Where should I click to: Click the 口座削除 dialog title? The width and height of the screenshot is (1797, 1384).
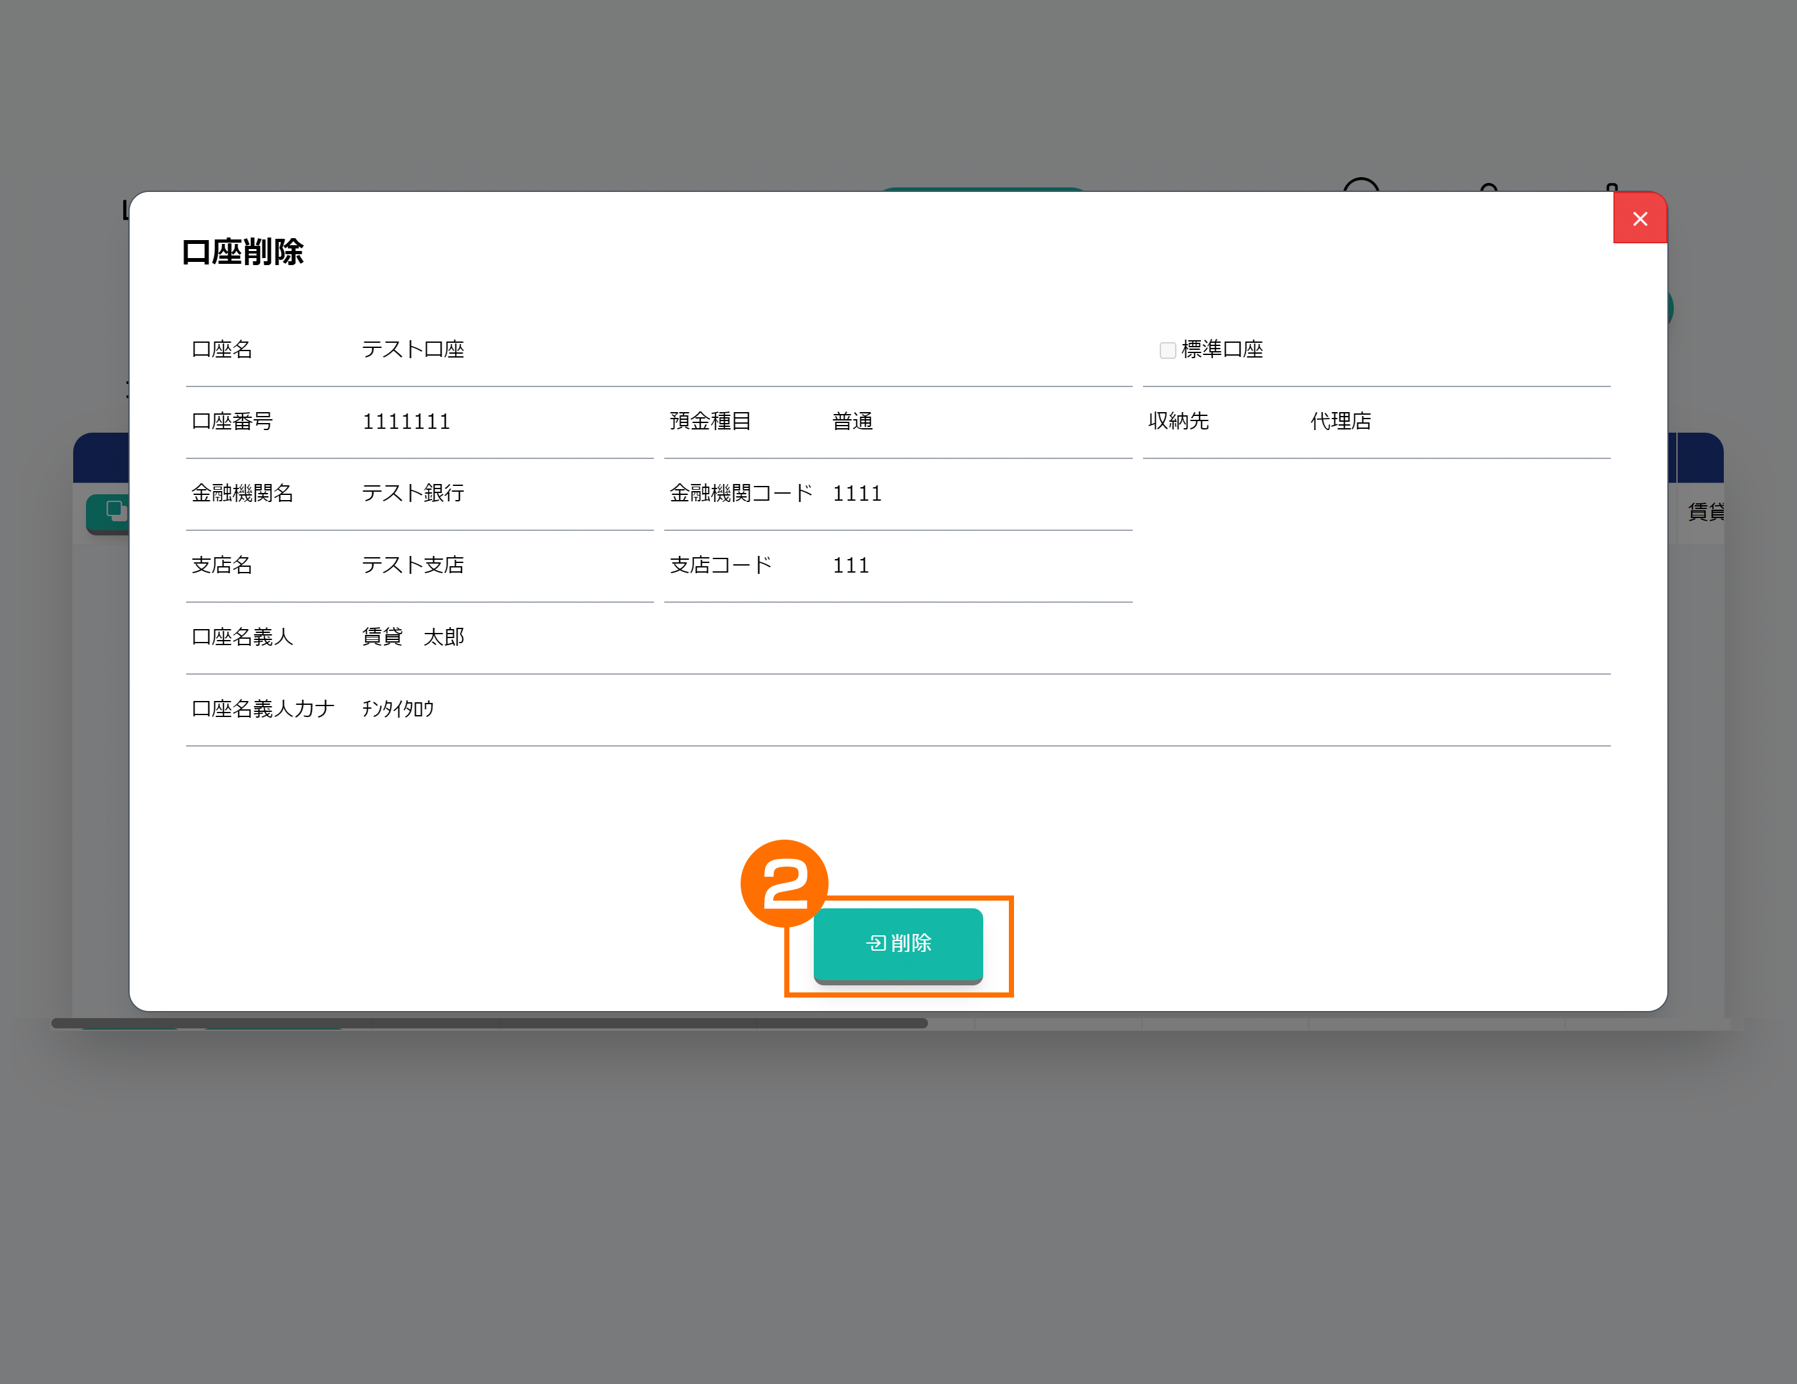pos(243,252)
